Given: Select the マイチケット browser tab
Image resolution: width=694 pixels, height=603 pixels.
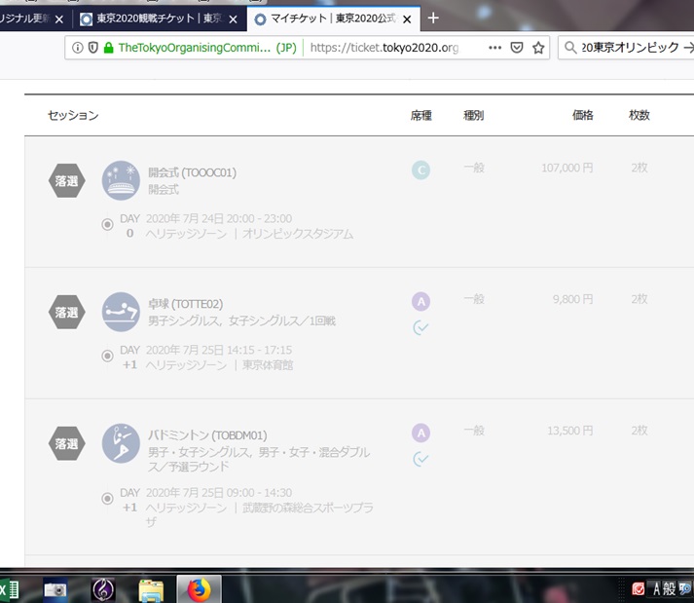Looking at the screenshot, I should click(333, 19).
